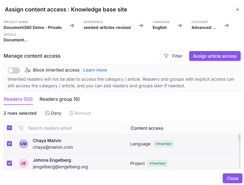
Task: Close the dialog with the X icon
Action: click(x=237, y=10)
